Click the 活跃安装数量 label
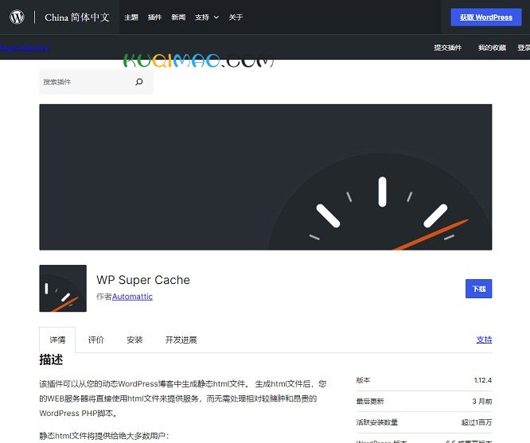Viewport: 530px width, 443px height. (377, 422)
